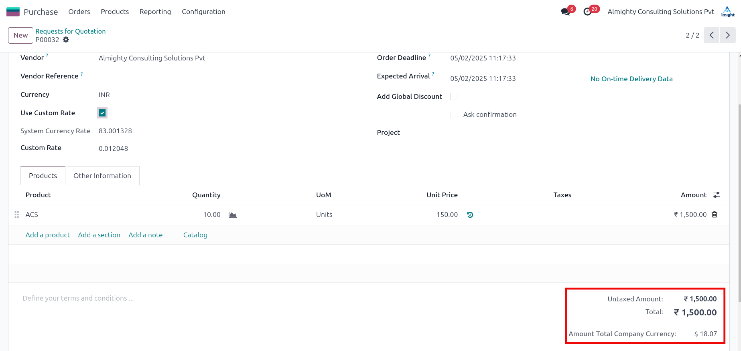Open the messages chat icon
Viewport: 741px width, 351px height.
[x=565, y=12]
